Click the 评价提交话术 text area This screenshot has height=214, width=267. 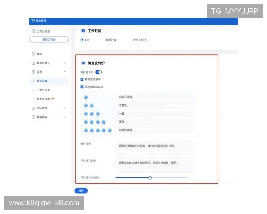coord(155,165)
